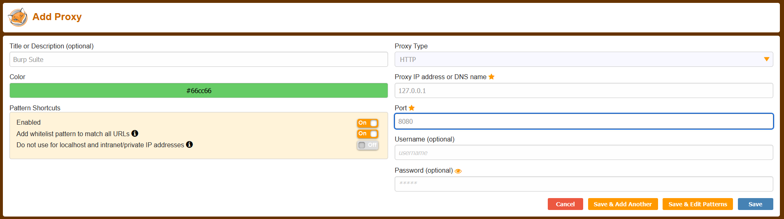Show password using the eye icon
The width and height of the screenshot is (784, 219).
click(x=458, y=171)
